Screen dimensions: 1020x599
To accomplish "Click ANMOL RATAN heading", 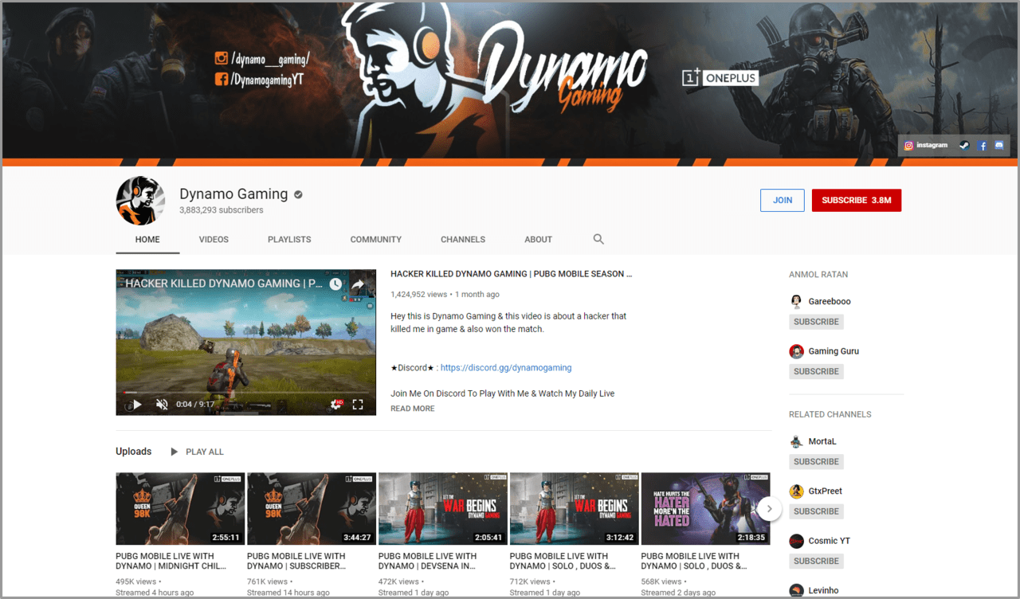I will point(818,275).
